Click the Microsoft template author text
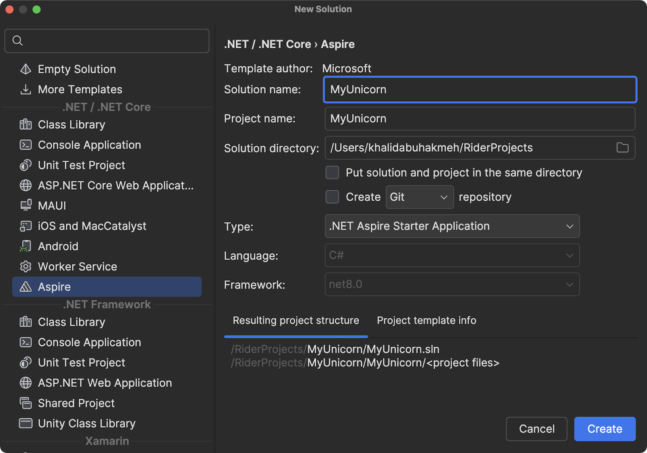 (347, 69)
